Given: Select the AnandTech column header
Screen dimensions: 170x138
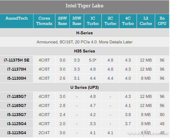Looking at the screenshot, I should pos(16,18).
